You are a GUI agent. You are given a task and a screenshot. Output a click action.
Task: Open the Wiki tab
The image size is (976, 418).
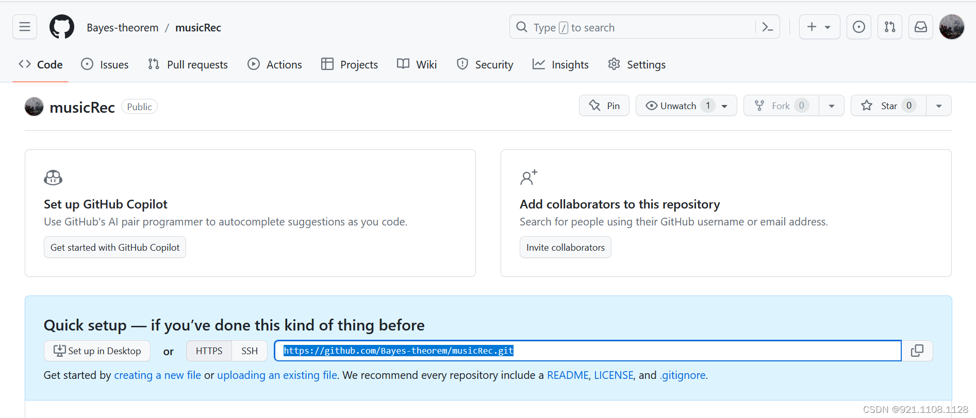point(417,64)
